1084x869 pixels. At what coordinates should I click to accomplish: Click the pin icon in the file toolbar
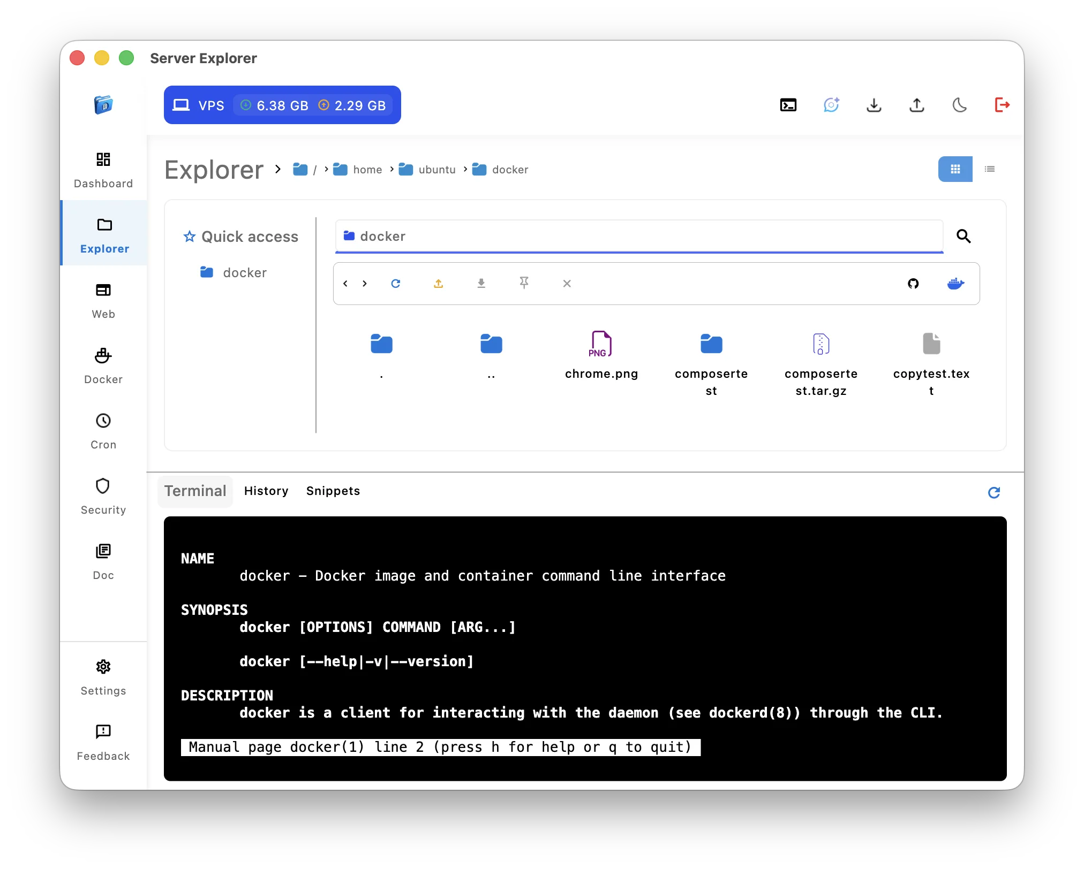click(524, 283)
